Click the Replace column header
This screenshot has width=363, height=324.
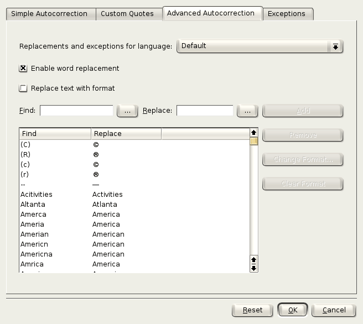[126, 134]
